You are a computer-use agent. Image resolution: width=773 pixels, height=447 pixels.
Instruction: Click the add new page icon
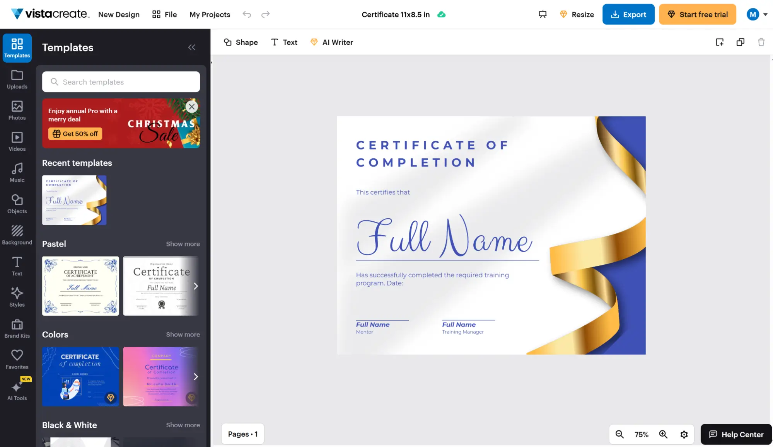719,42
